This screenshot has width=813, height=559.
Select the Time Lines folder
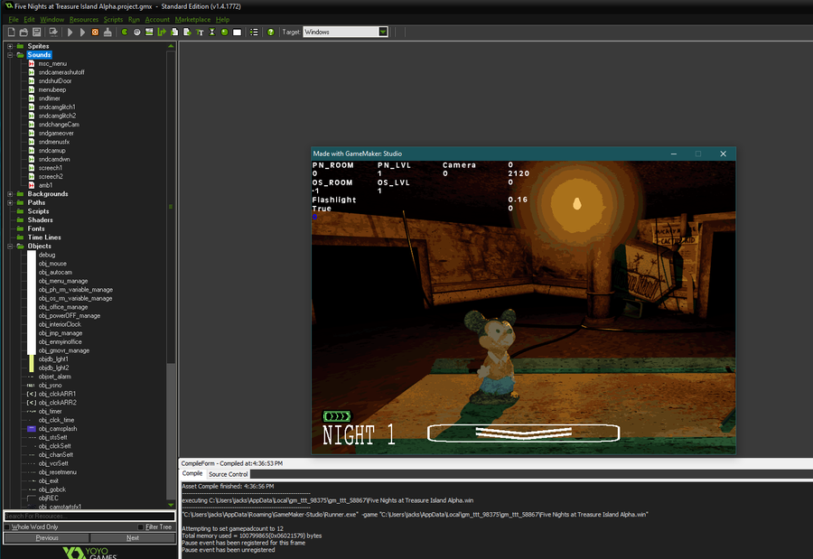click(x=44, y=238)
